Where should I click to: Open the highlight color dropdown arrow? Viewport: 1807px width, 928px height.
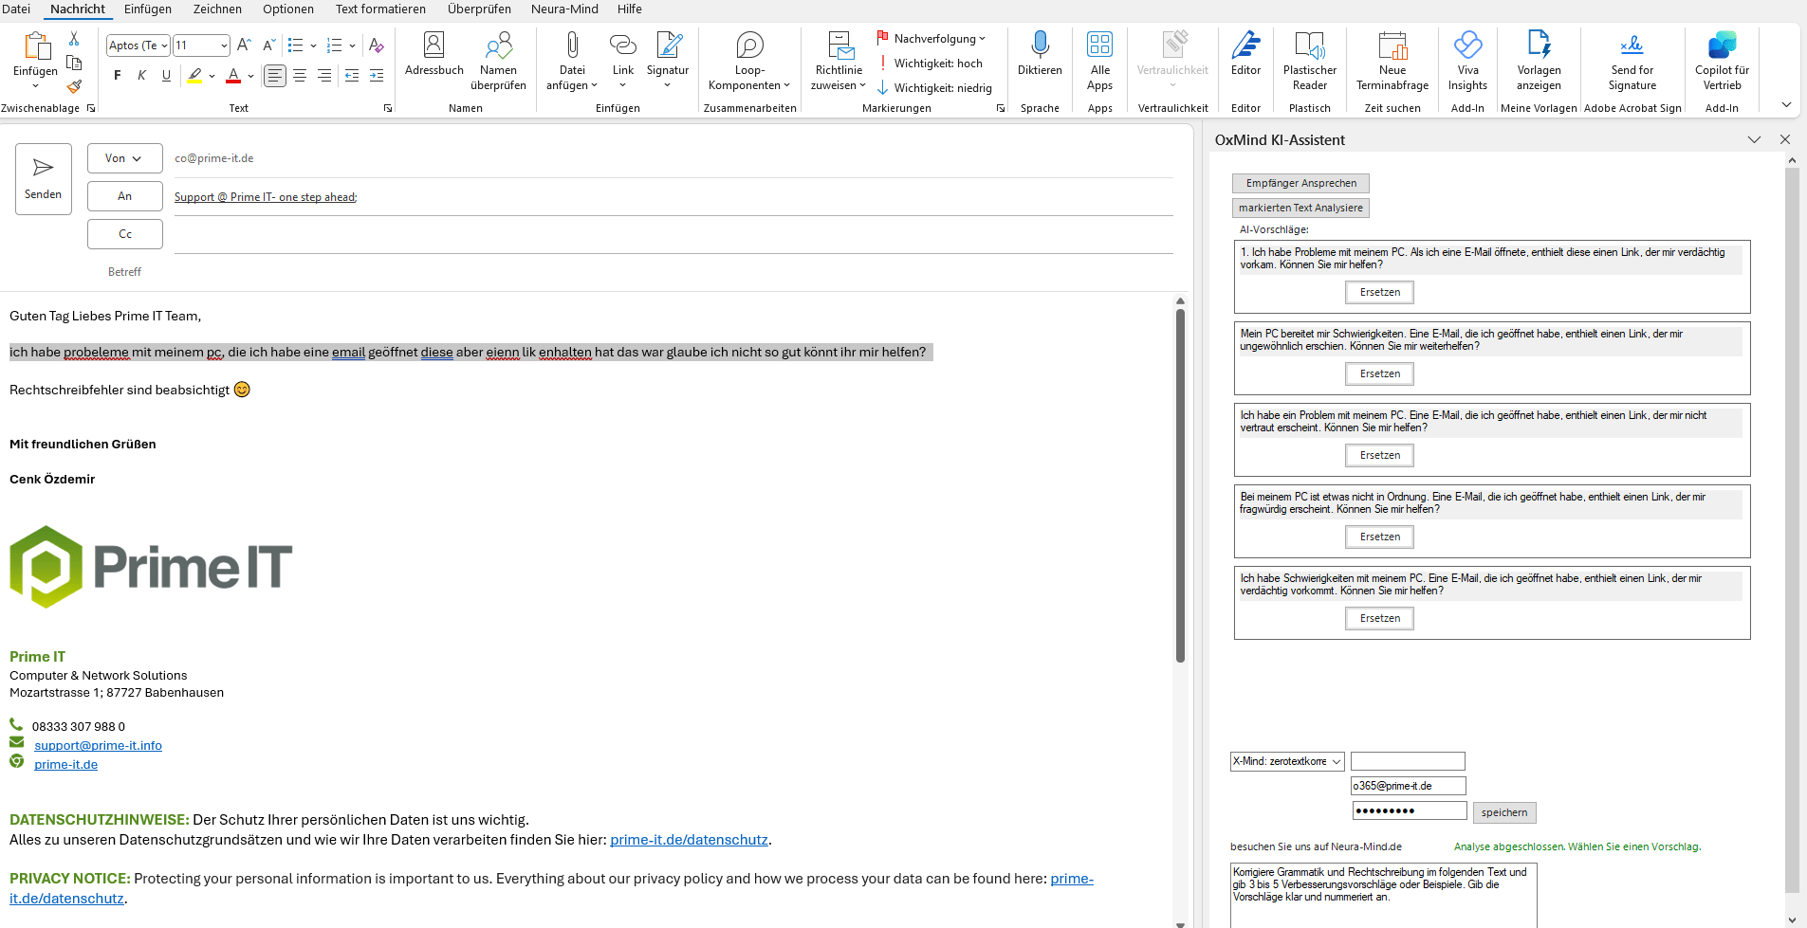coord(212,76)
